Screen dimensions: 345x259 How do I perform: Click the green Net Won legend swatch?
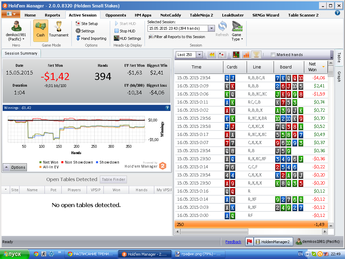(40, 162)
